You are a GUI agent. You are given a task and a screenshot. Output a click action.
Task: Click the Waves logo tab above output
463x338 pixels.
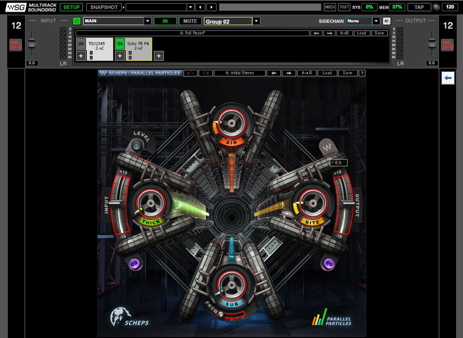point(328,147)
